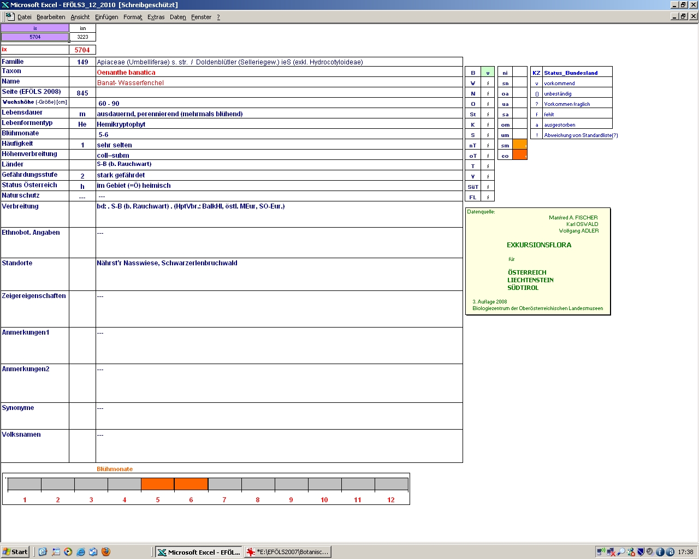Click the orange 'co' region status cell
This screenshot has width=699, height=559.
(520, 155)
